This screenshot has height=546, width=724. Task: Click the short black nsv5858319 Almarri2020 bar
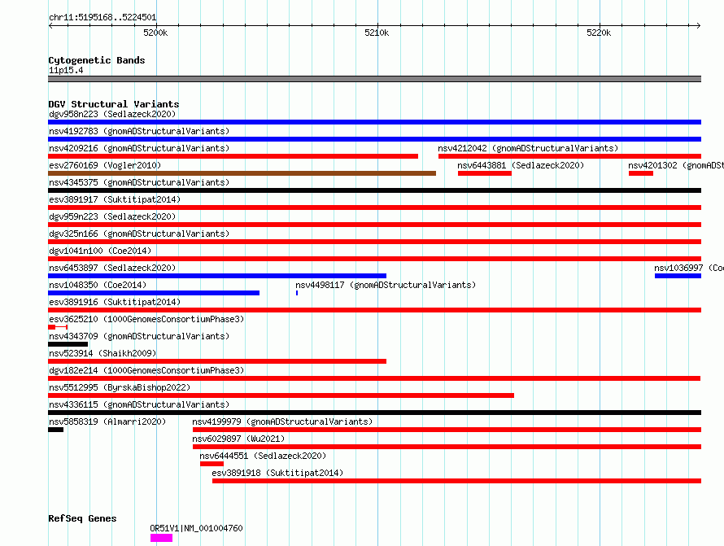[x=55, y=430]
